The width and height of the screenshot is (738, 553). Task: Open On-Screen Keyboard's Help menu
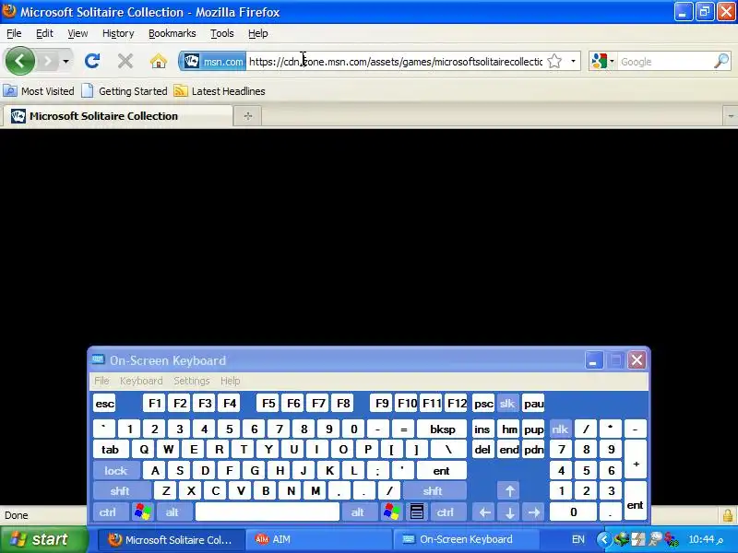tap(230, 381)
